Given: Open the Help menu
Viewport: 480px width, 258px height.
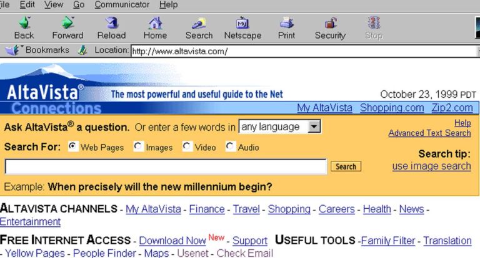Looking at the screenshot, I should click(x=168, y=5).
